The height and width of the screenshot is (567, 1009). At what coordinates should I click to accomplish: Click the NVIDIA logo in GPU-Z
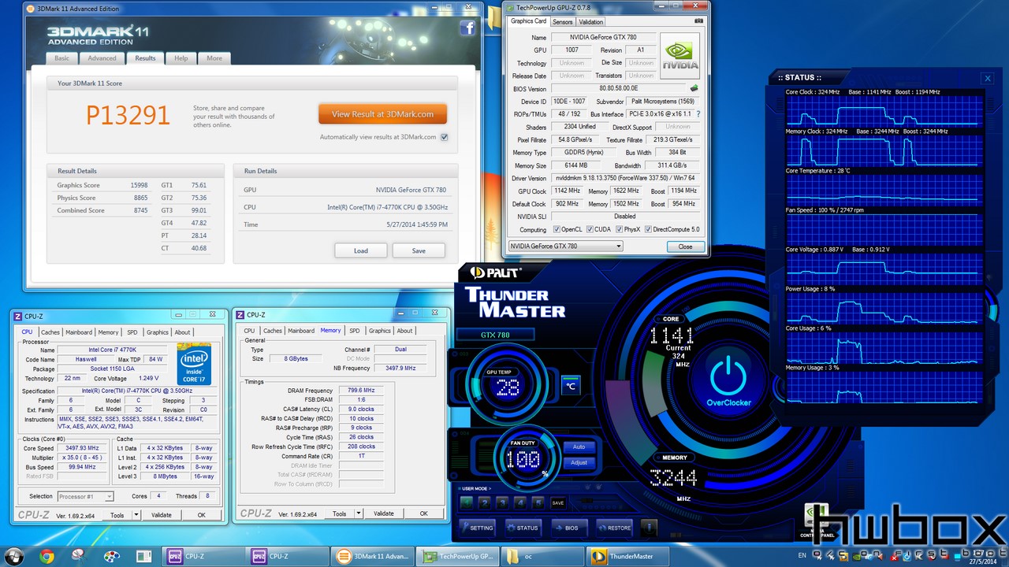(679, 56)
